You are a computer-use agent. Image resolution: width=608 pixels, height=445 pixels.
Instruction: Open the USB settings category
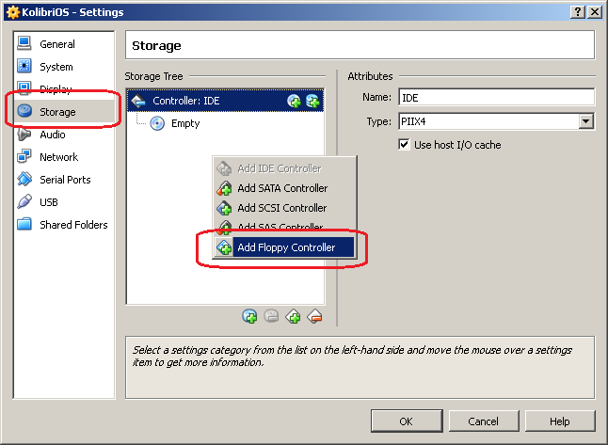(49, 202)
